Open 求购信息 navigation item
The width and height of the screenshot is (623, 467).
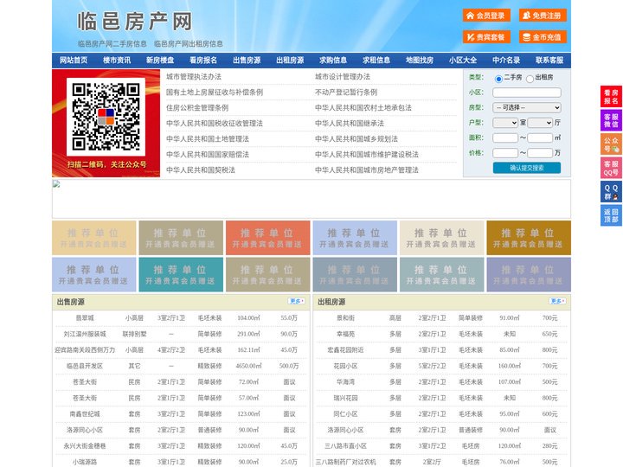333,61
